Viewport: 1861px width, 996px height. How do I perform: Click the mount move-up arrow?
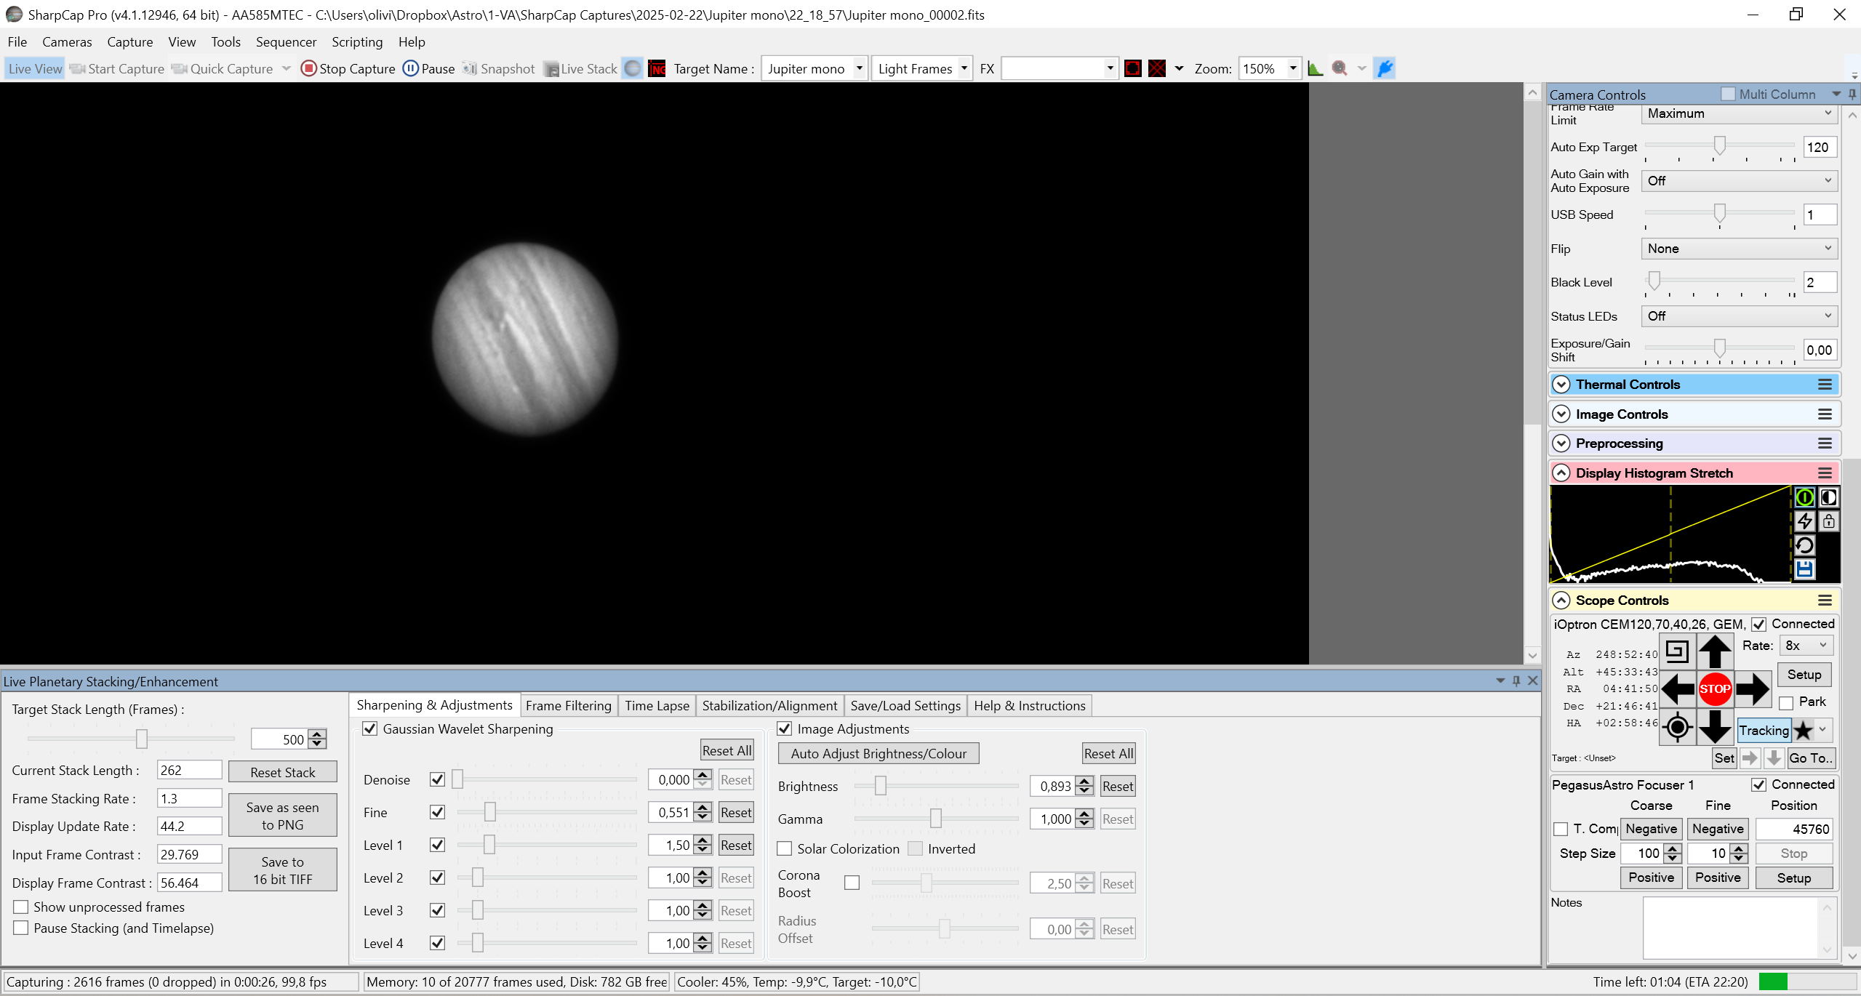pyautogui.click(x=1714, y=651)
